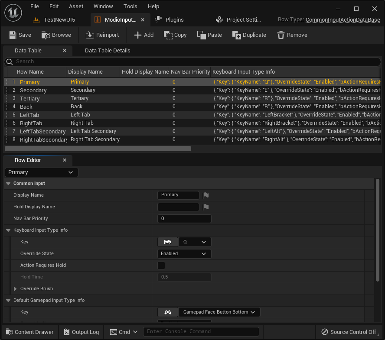
Task: Click the Paste row icon
Action: click(x=201, y=35)
